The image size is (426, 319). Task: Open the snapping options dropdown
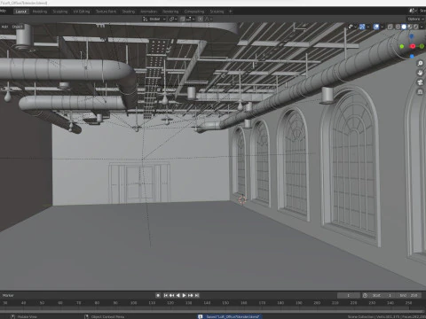click(190, 19)
